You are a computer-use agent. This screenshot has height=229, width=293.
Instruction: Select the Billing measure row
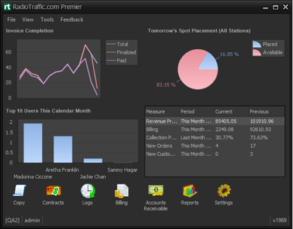[x=215, y=129]
